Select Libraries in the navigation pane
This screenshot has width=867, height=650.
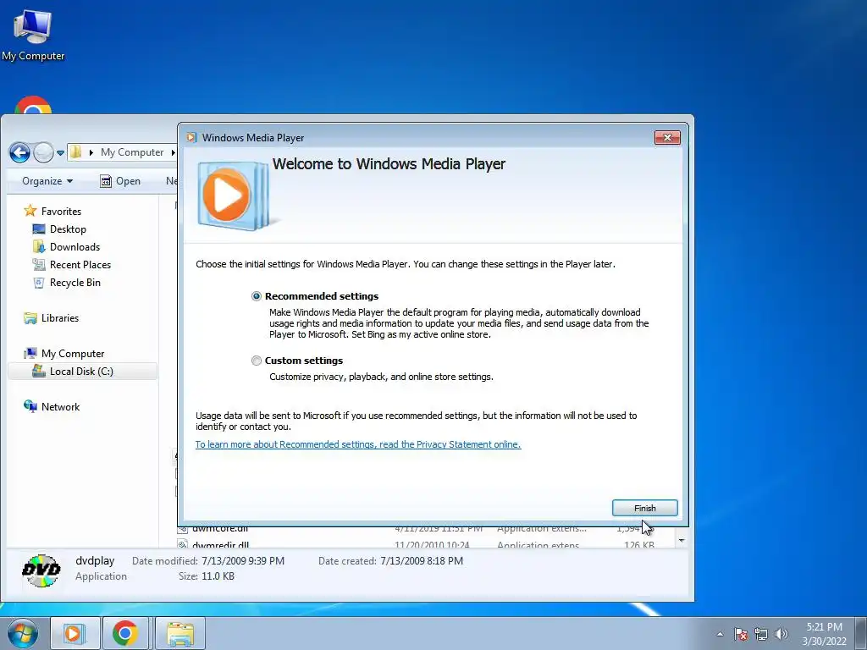(x=60, y=318)
